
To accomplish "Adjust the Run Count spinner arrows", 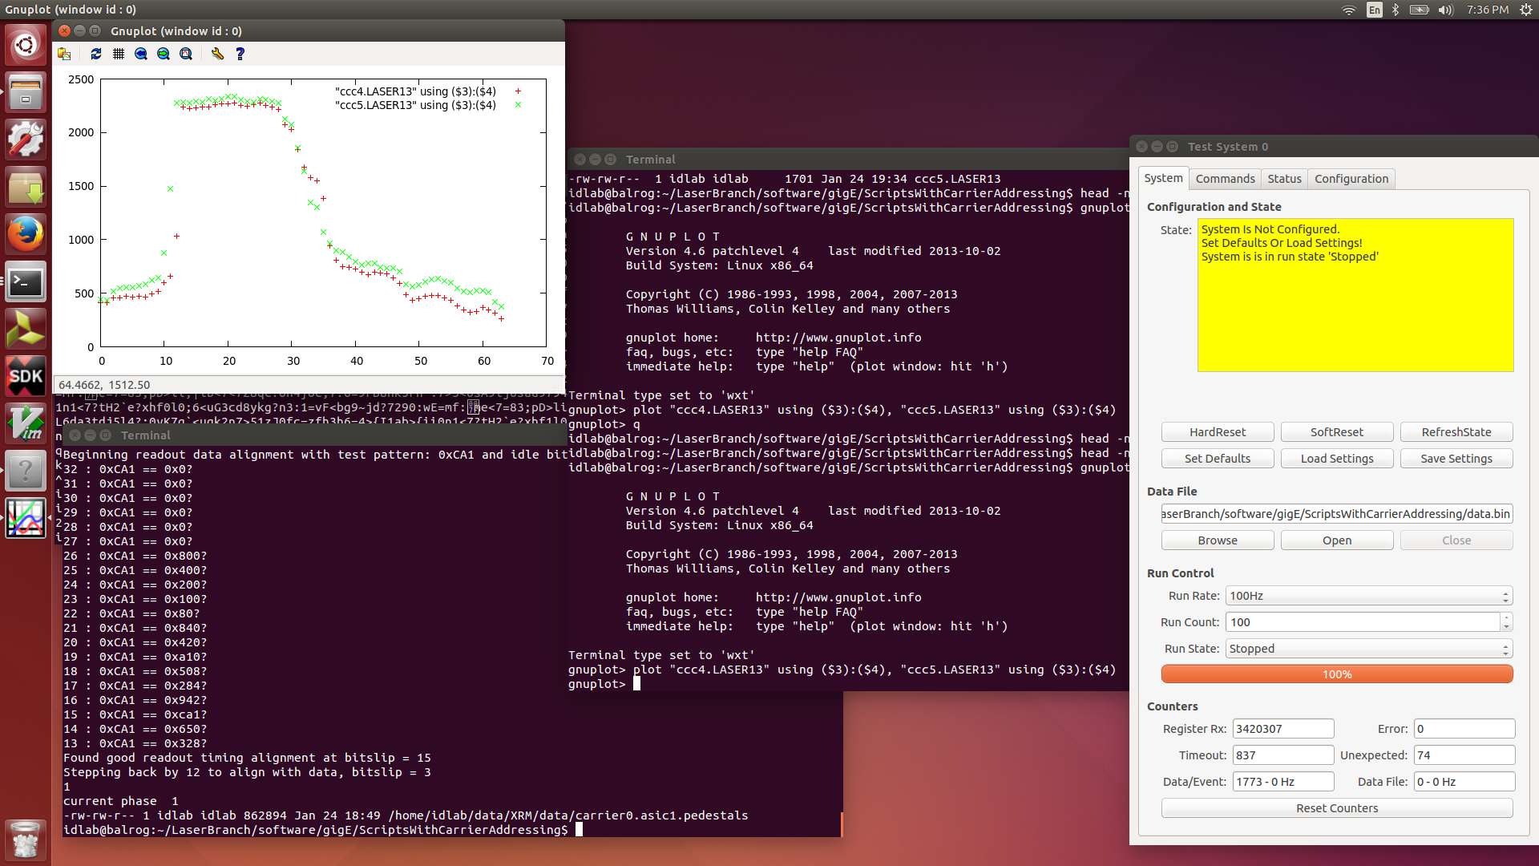I will tap(1507, 622).
